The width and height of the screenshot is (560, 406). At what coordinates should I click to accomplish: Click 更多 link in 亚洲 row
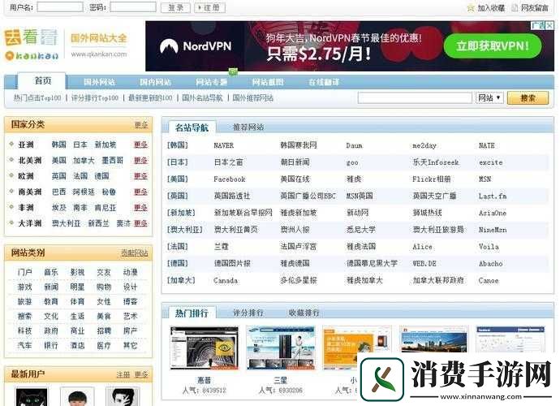click(x=140, y=145)
